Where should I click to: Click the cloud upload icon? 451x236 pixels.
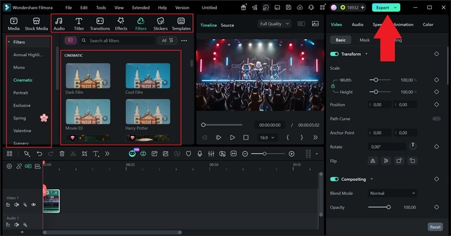coord(300,7)
